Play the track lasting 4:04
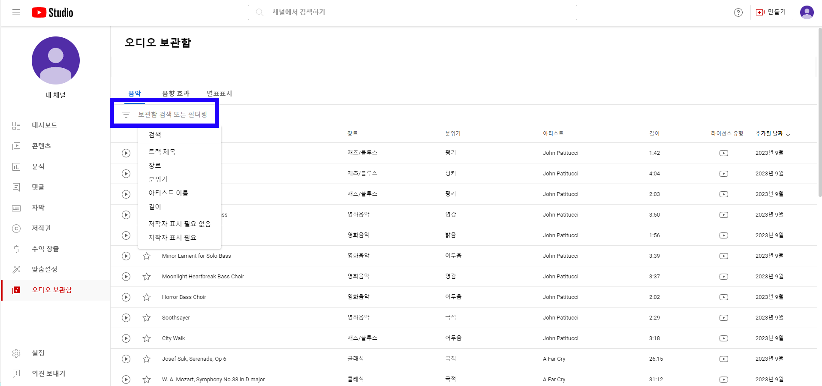 126,174
